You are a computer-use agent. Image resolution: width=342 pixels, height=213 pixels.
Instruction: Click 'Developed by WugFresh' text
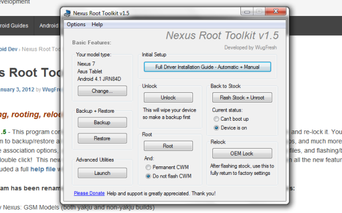[x=251, y=47]
